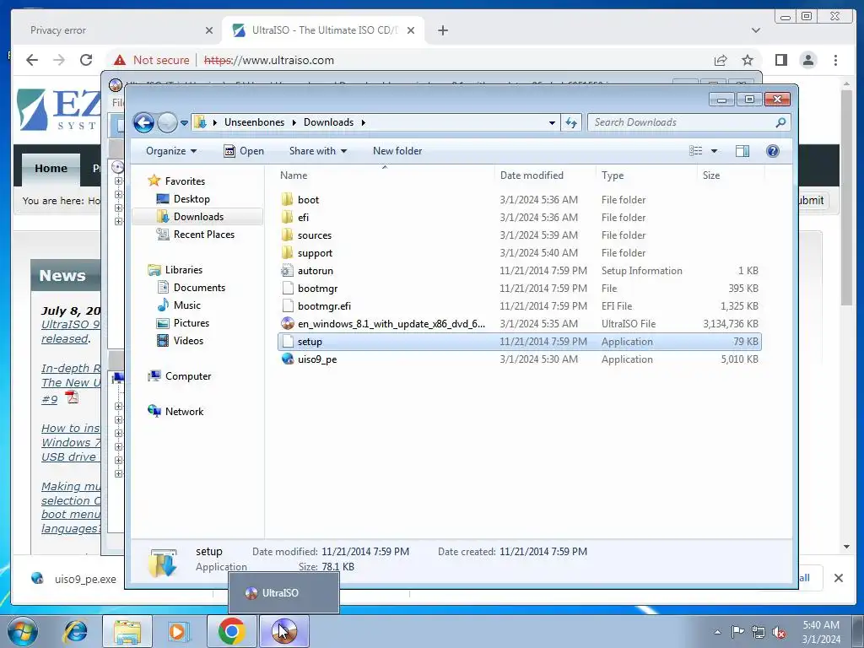This screenshot has height=648, width=864.
Task: Open Music library
Action: click(179, 305)
